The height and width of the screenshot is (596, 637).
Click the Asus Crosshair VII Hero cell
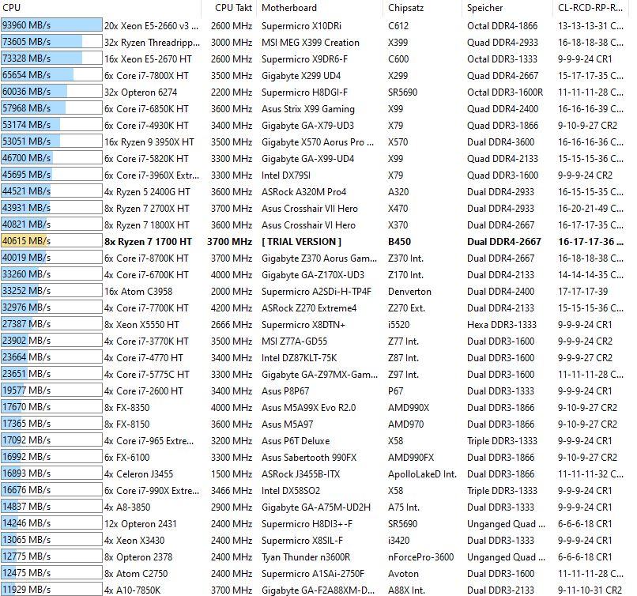(310, 209)
